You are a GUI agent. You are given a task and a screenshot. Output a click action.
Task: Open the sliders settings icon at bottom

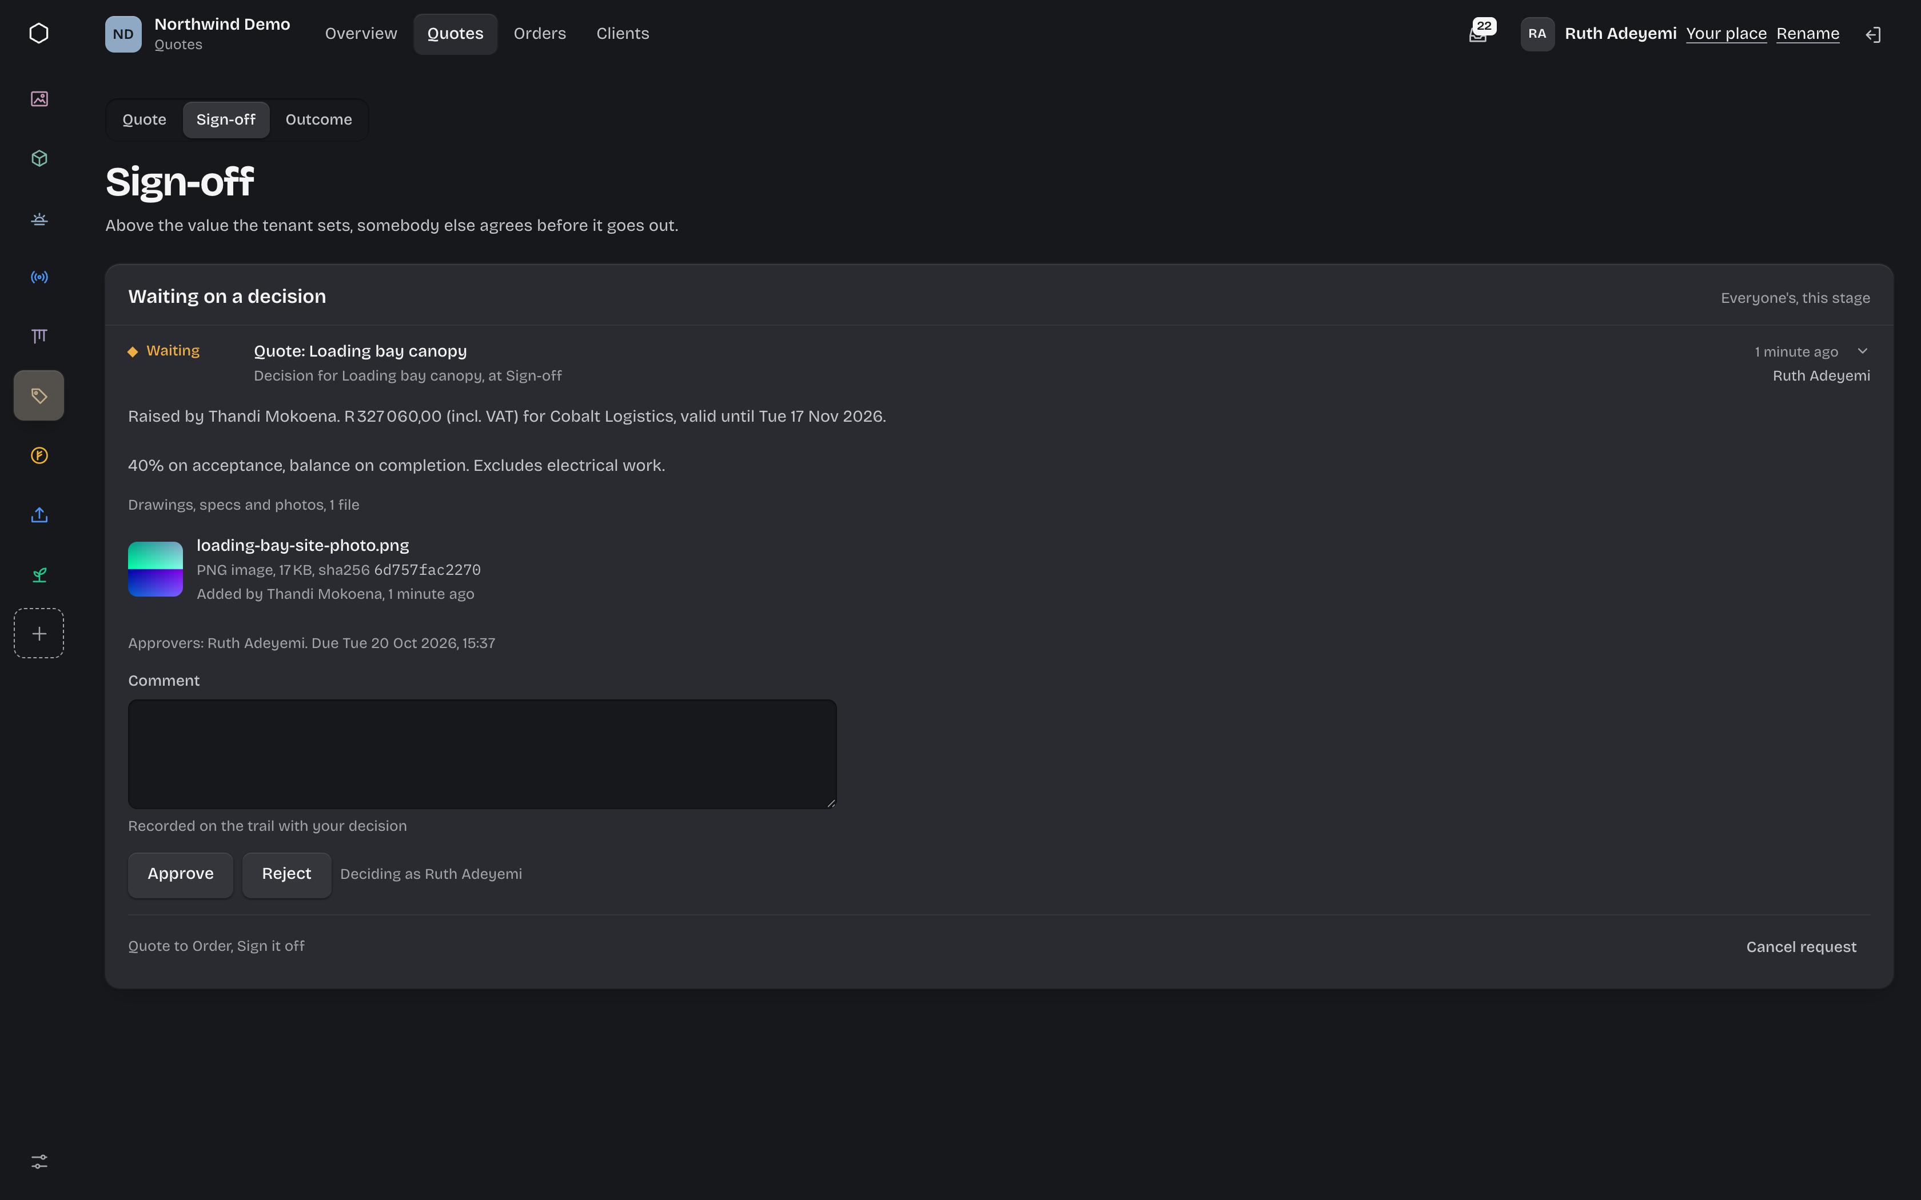coord(39,1161)
